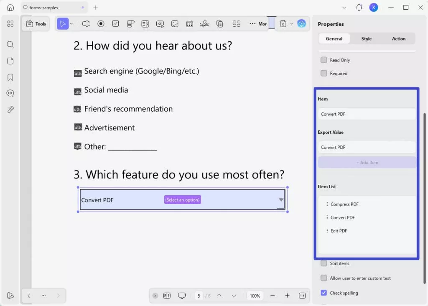
Task: Enable the Sort items checkbox
Action: point(324,263)
